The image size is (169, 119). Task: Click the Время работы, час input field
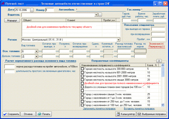[x=142, y=20]
